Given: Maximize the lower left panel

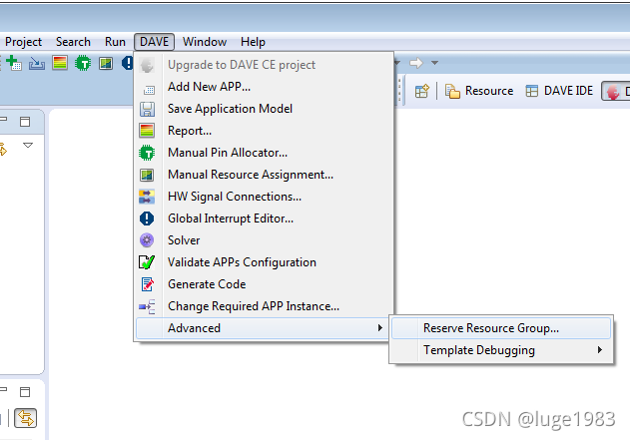Looking at the screenshot, I should (x=25, y=392).
